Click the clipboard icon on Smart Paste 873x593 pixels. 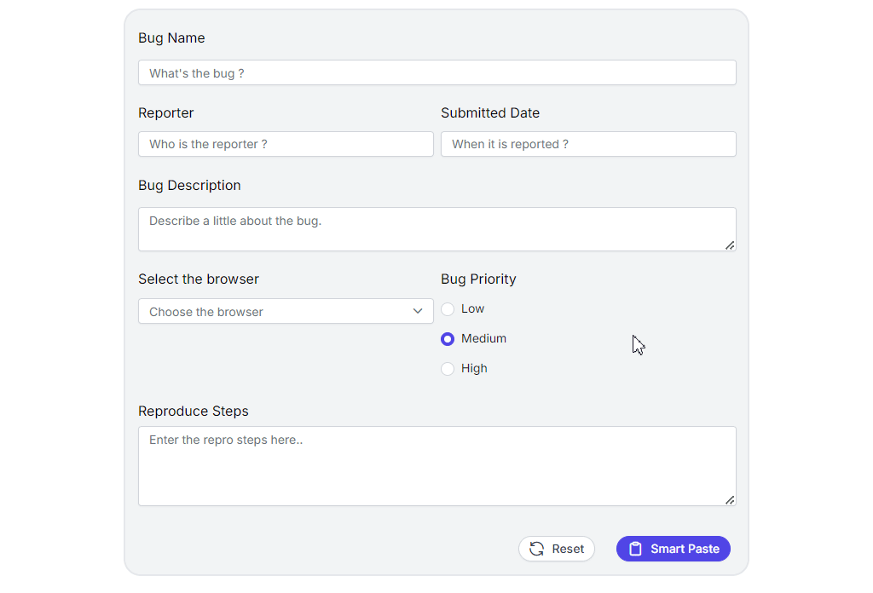[635, 549]
